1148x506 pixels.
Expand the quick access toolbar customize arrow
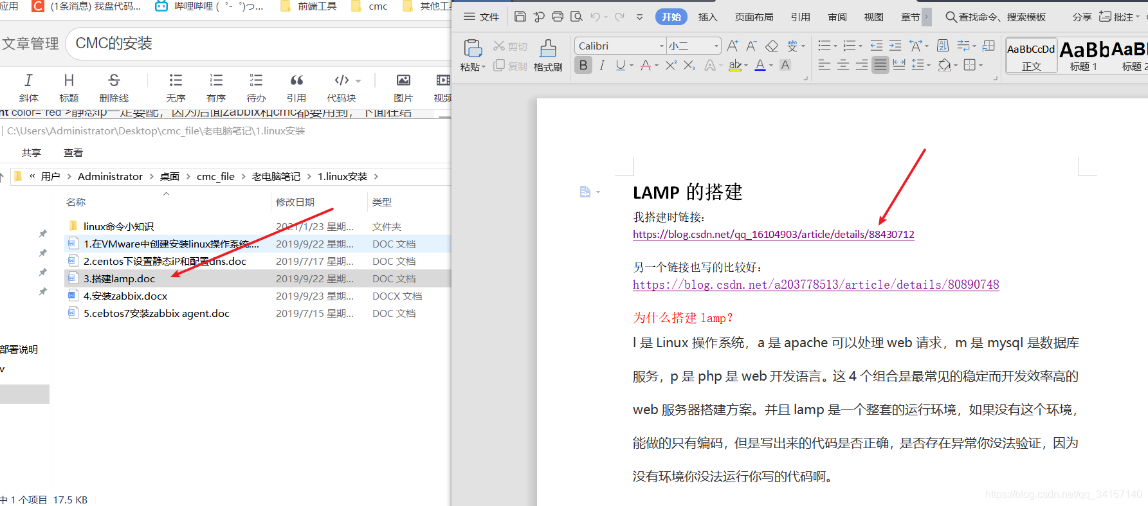tap(639, 17)
